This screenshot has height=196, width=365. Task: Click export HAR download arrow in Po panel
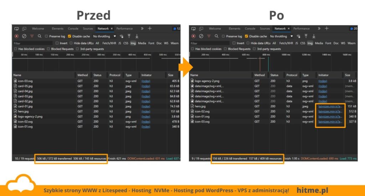point(314,36)
